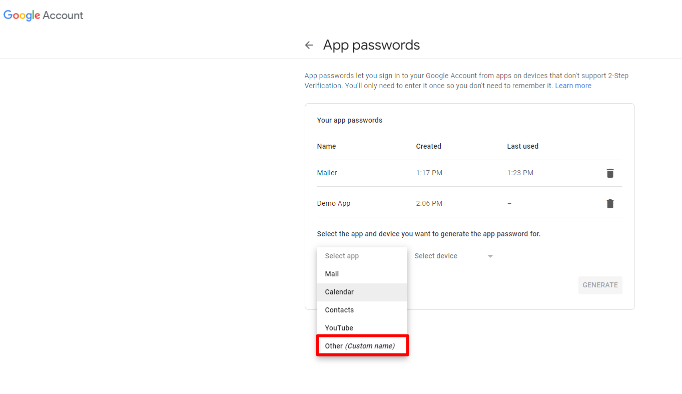Pick Contacts from the app dropdown

click(339, 310)
